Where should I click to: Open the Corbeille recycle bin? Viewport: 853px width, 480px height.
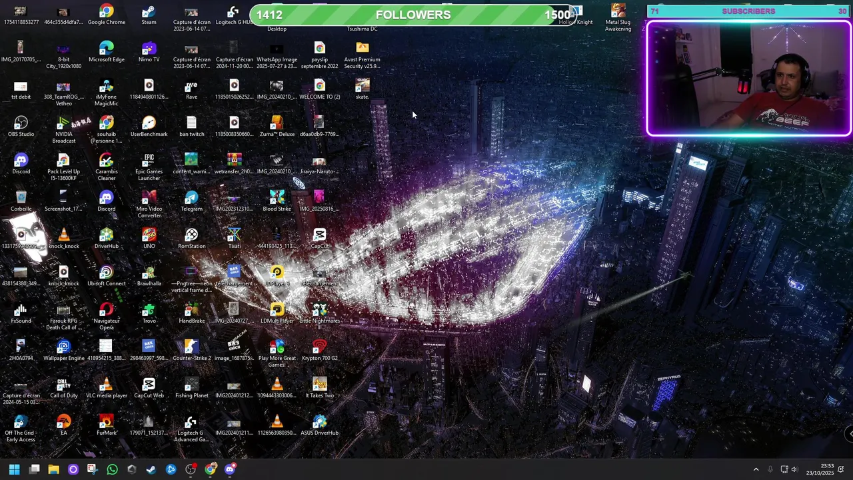pyautogui.click(x=21, y=202)
